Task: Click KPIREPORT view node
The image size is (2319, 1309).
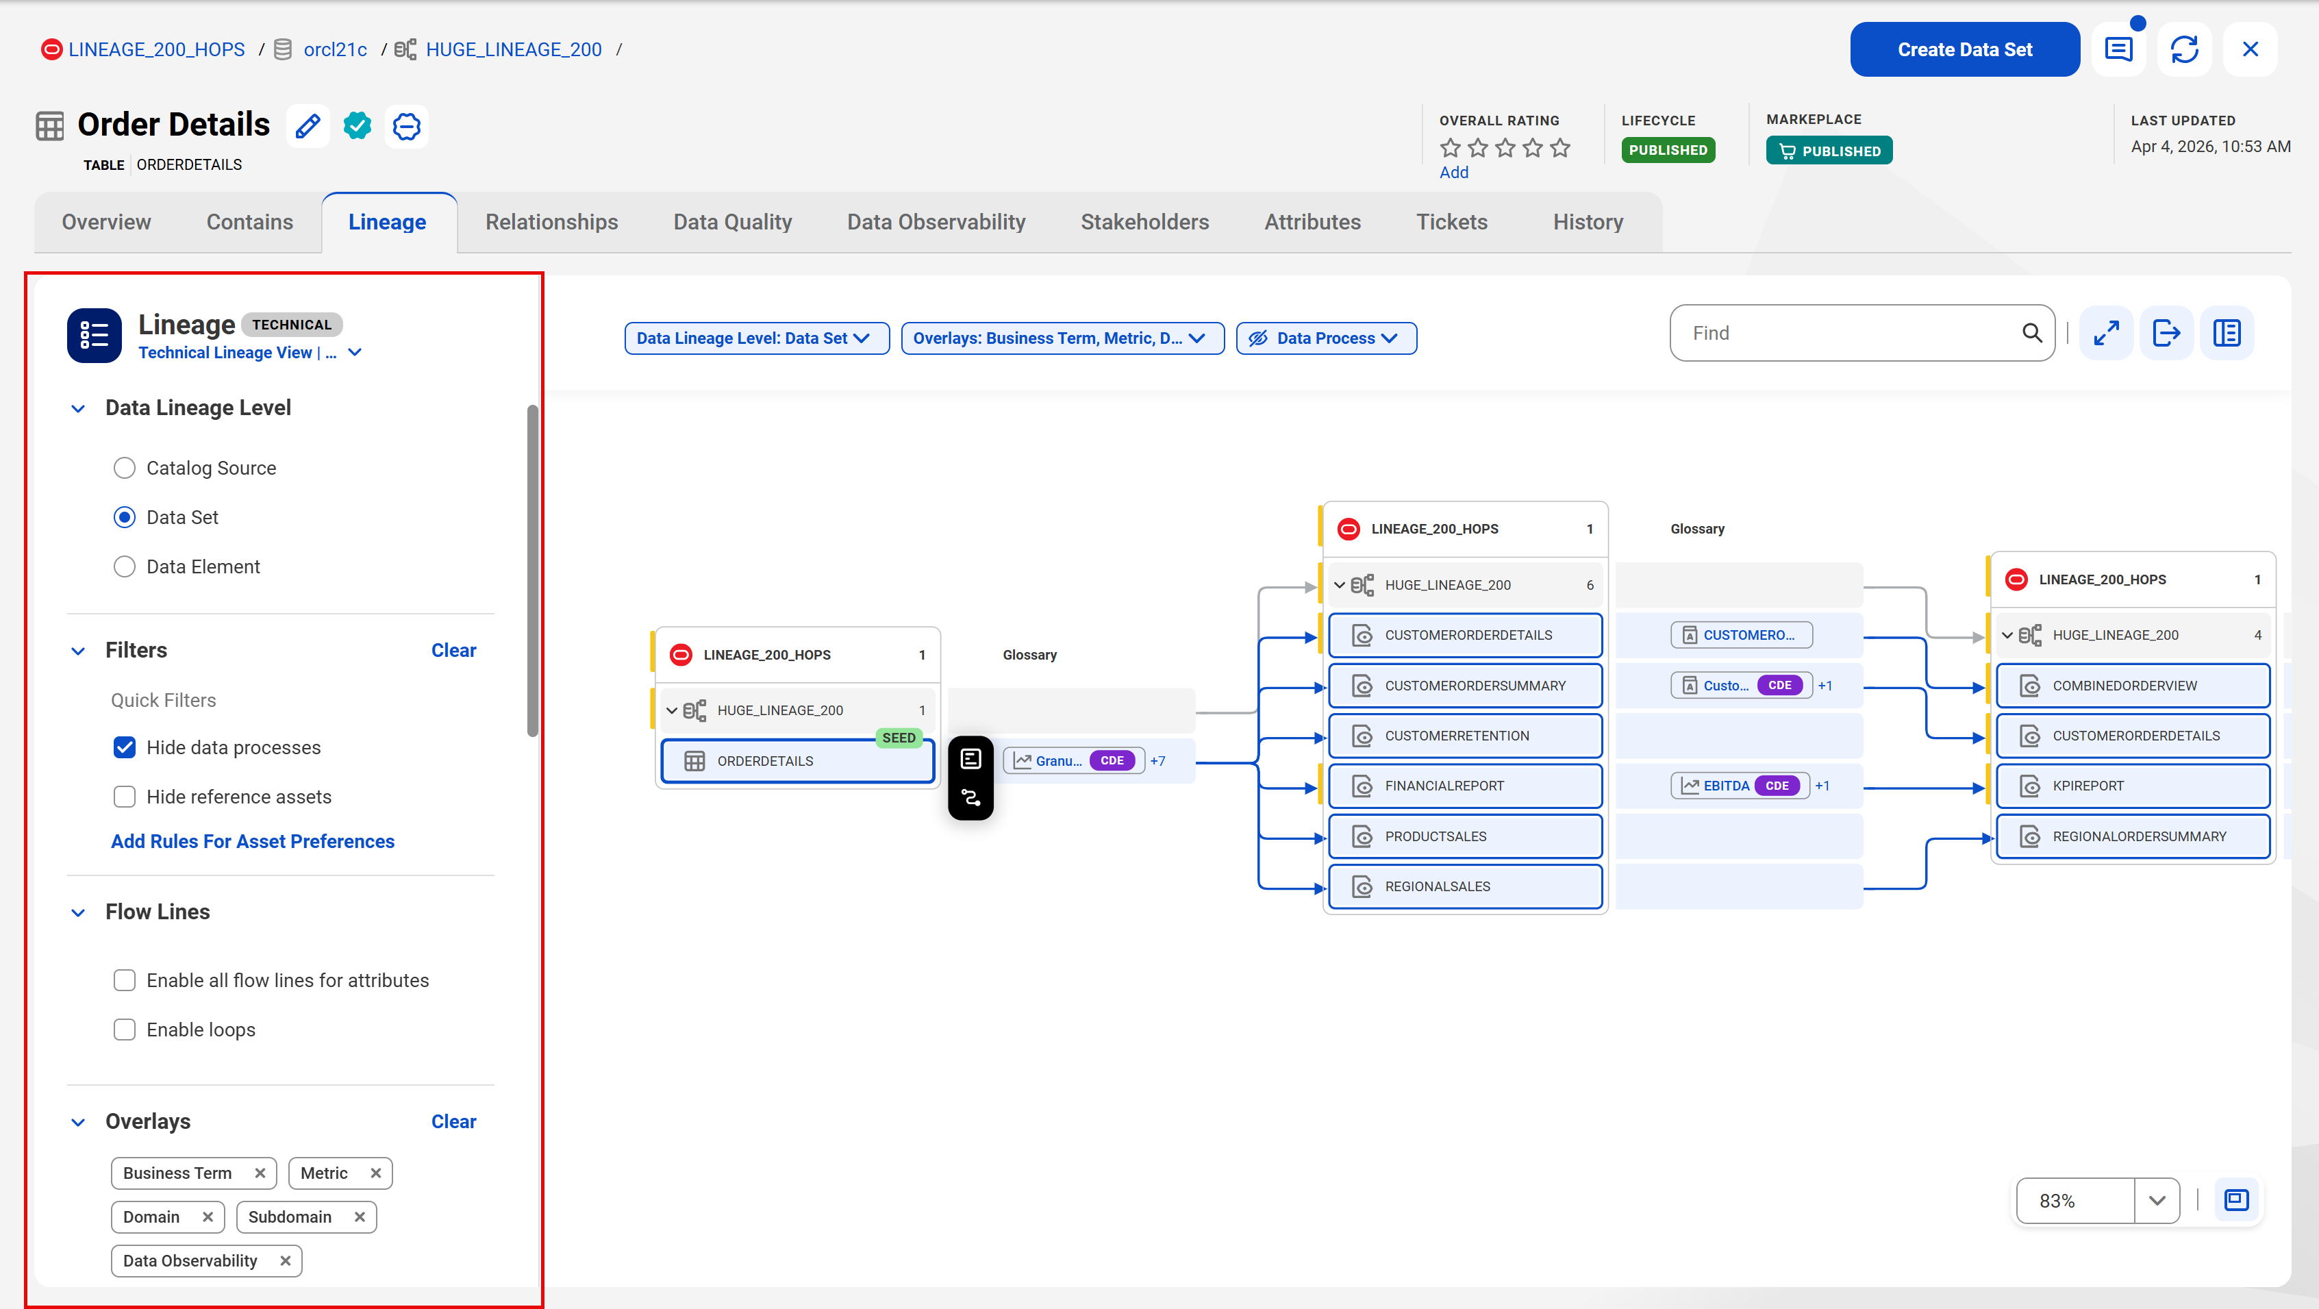Action: coord(2133,786)
